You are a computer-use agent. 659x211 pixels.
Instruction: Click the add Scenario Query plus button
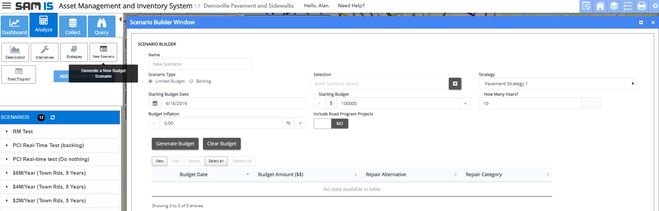(x=455, y=84)
